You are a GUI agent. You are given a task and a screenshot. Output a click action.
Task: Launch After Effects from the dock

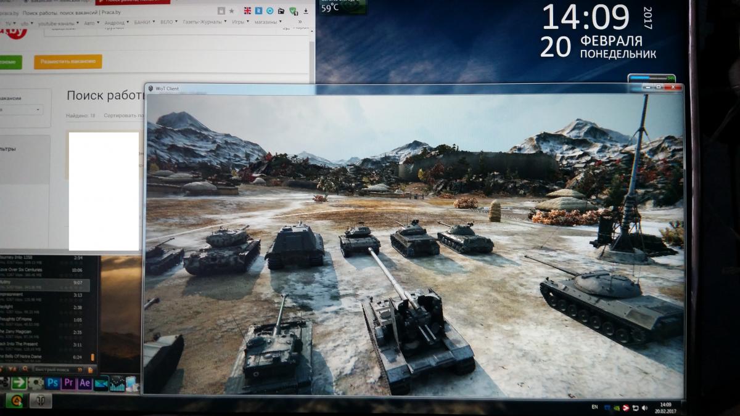tap(85, 383)
